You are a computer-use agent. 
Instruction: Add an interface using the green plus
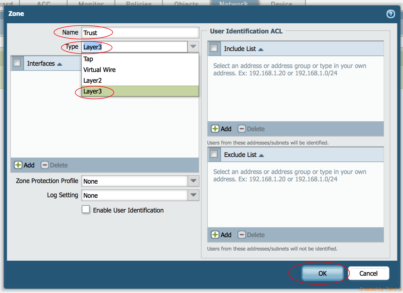24,165
